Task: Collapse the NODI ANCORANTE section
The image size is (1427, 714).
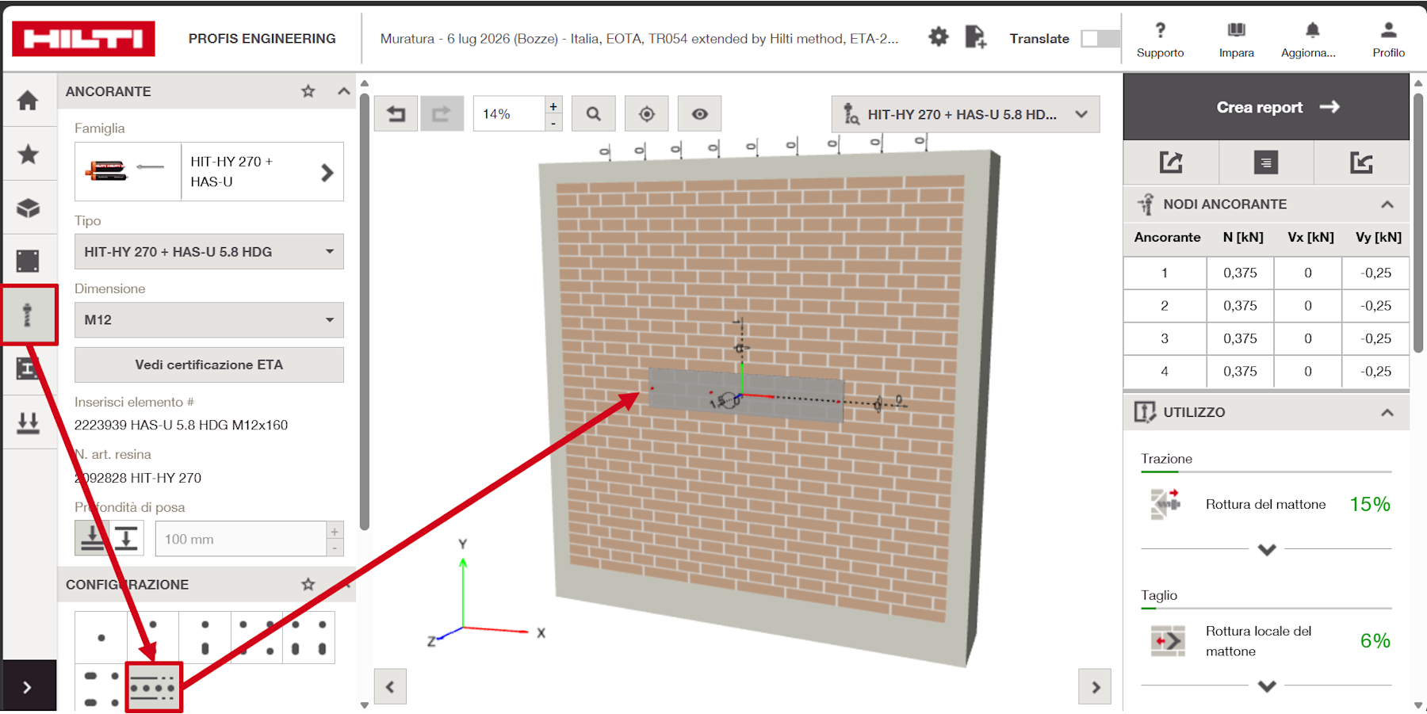Action: 1387,204
